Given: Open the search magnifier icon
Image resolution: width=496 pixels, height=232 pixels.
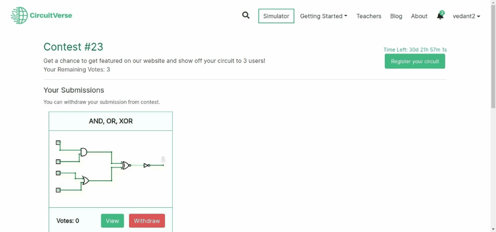Looking at the screenshot, I should [x=246, y=15].
